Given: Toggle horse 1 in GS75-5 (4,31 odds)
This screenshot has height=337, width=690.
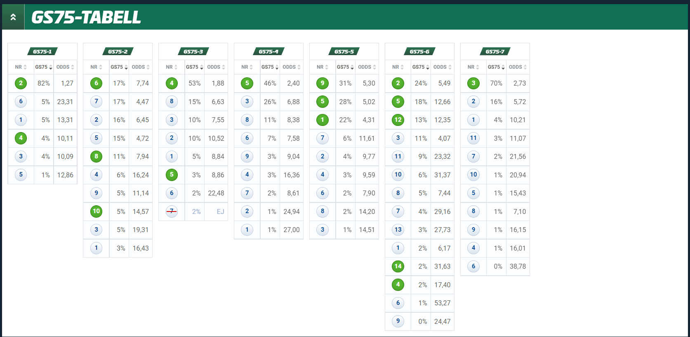Looking at the screenshot, I should click(323, 120).
